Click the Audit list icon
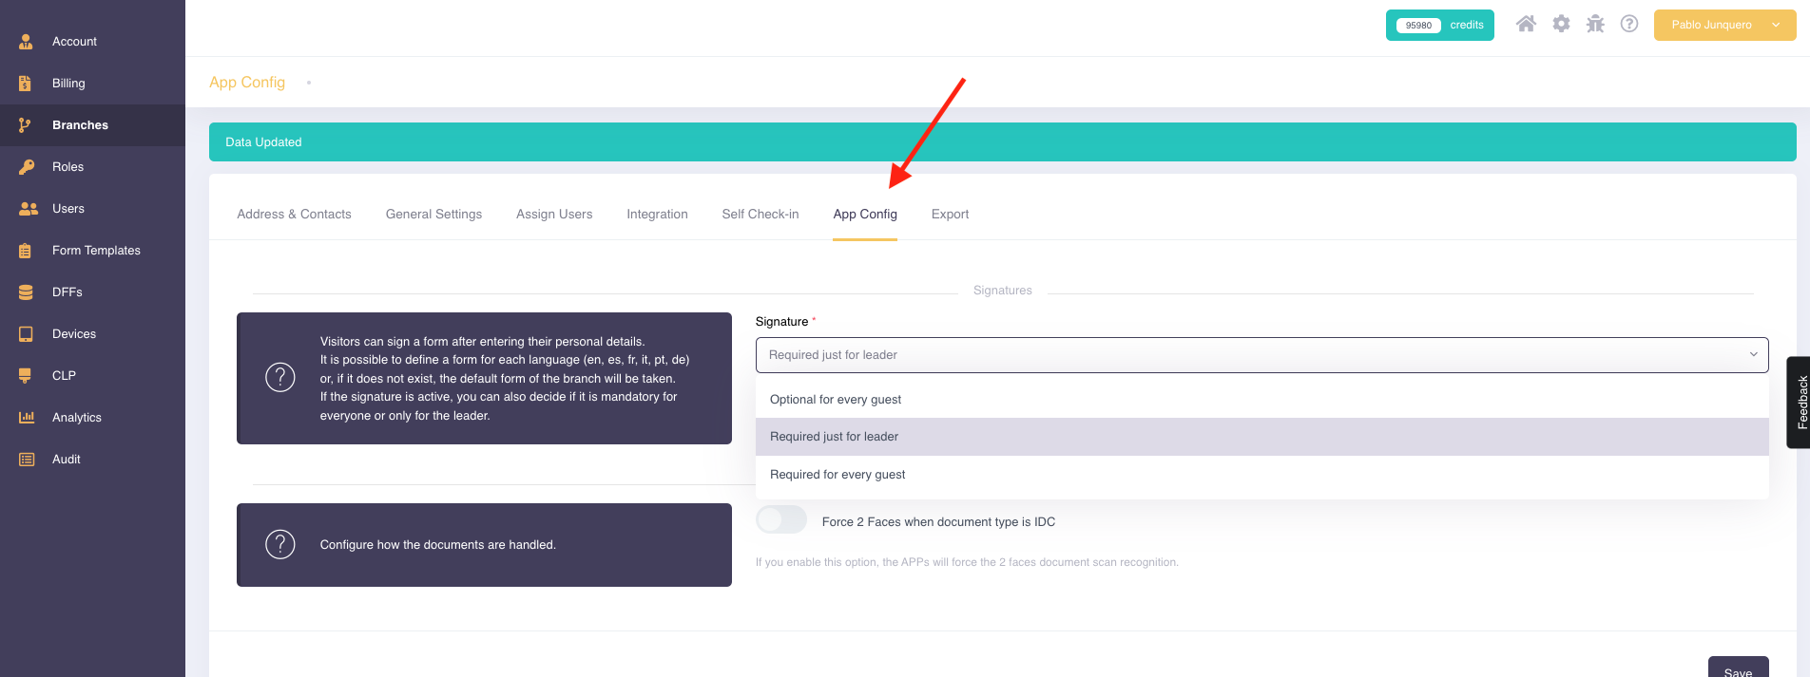 tap(27, 460)
